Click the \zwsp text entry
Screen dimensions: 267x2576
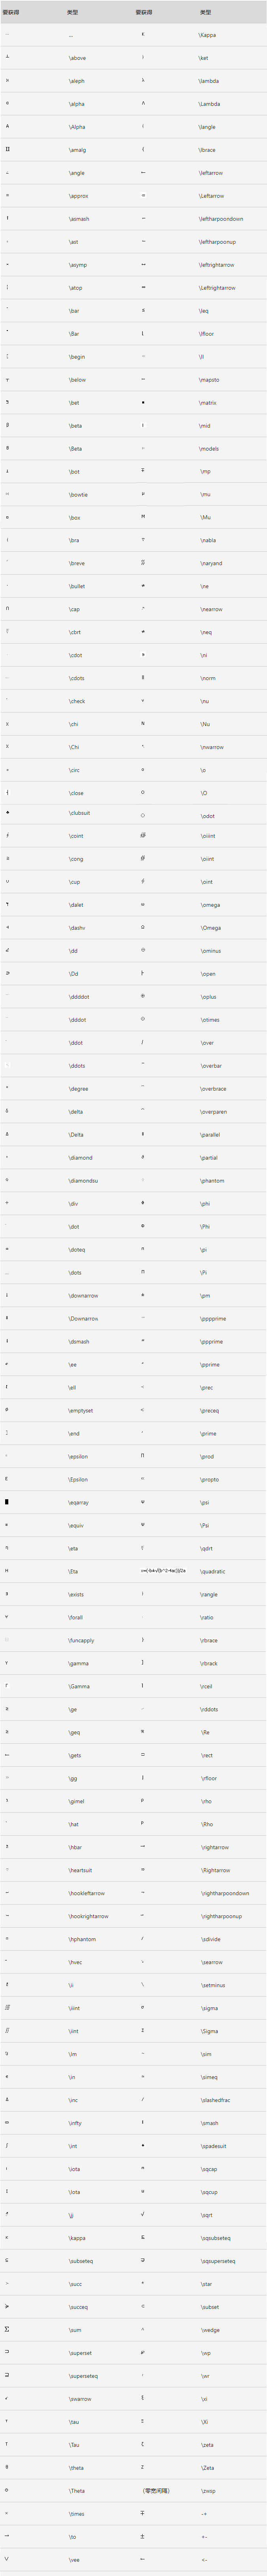pyautogui.click(x=207, y=2490)
